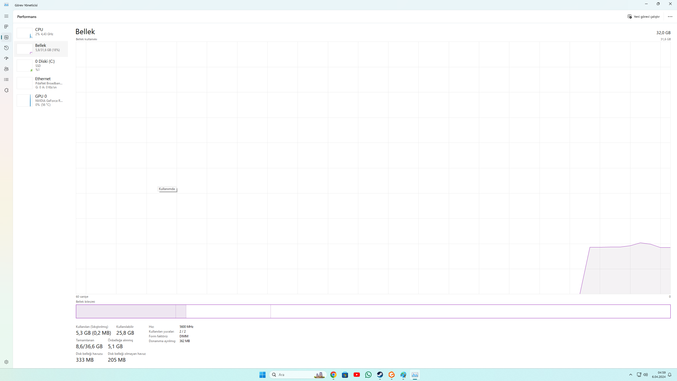The width and height of the screenshot is (677, 381).
Task: Open Steam from the taskbar
Action: pyautogui.click(x=380, y=375)
